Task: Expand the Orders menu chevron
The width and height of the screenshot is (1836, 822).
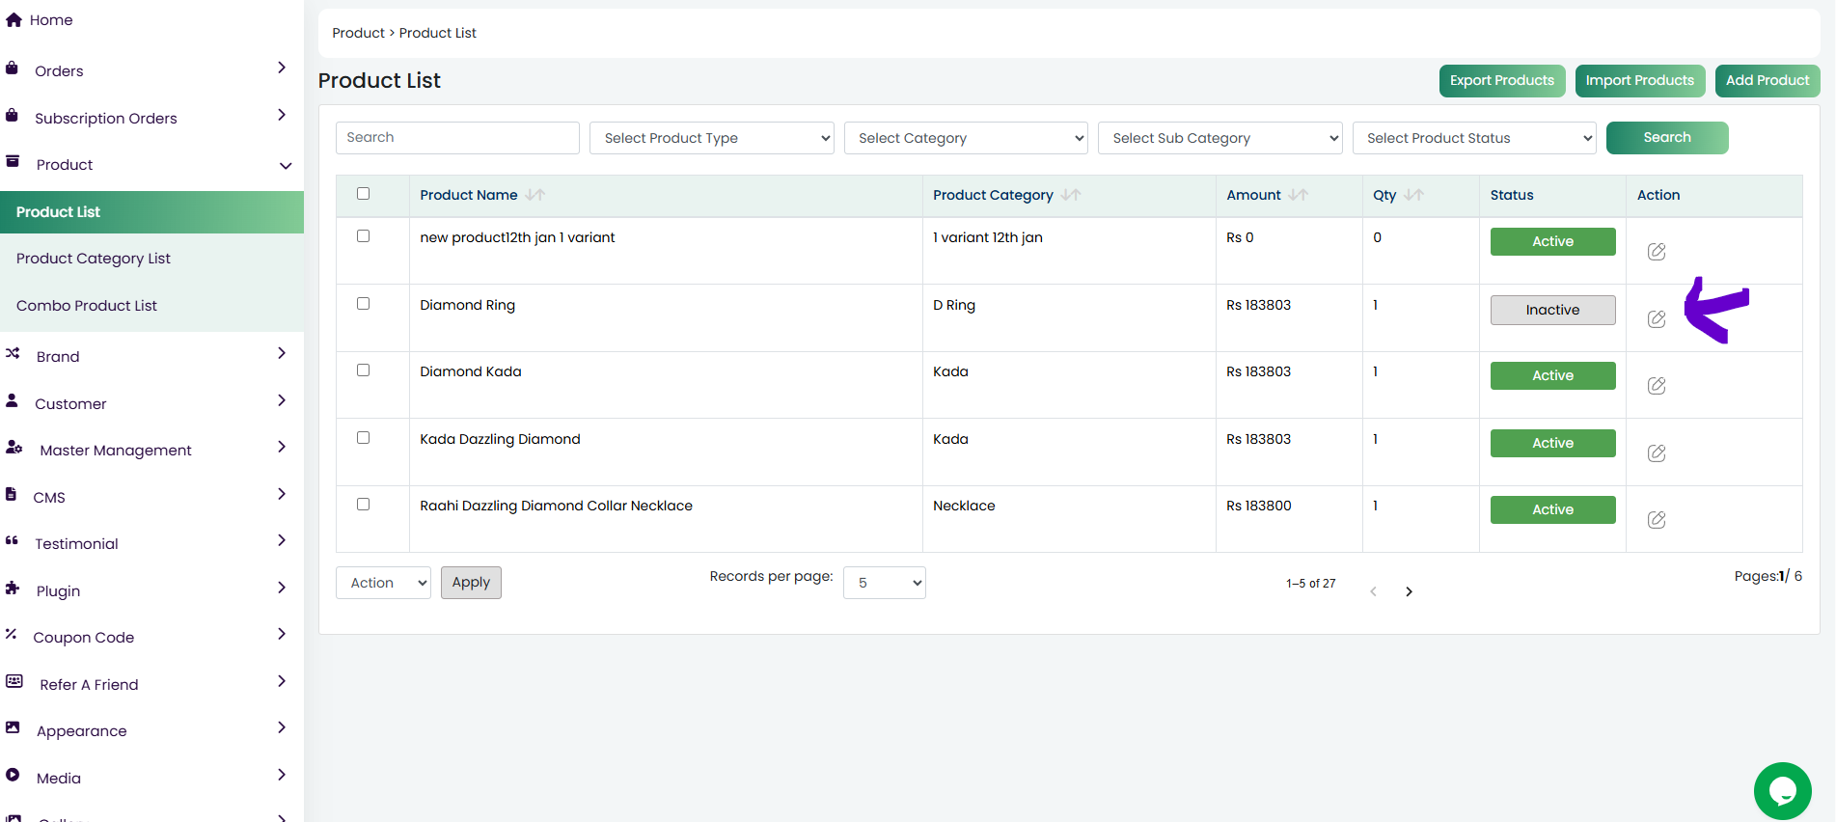Action: (282, 68)
